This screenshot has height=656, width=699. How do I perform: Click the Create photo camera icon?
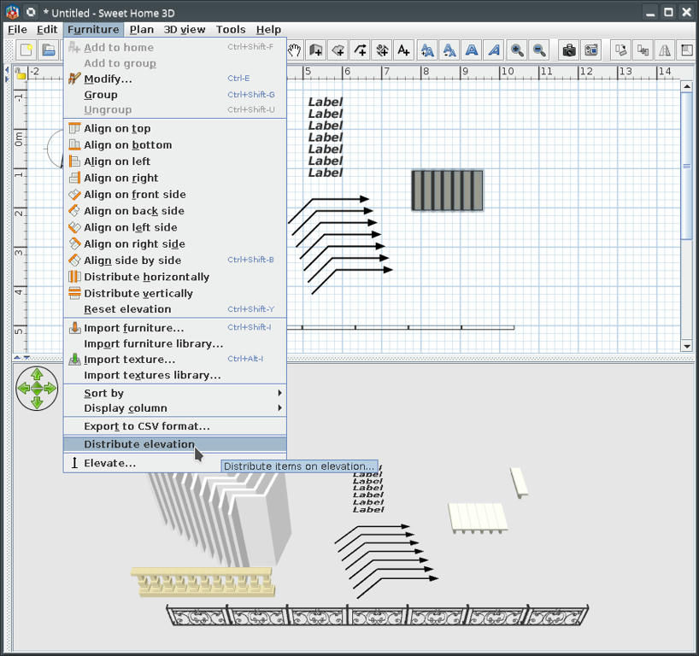coord(569,50)
